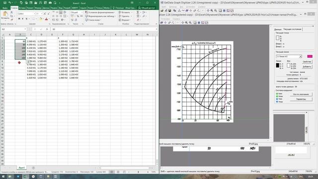The image size is (318, 179).
Task: Zoom out icon in Graph Digitizer top toolbar
Action: click(216, 10)
